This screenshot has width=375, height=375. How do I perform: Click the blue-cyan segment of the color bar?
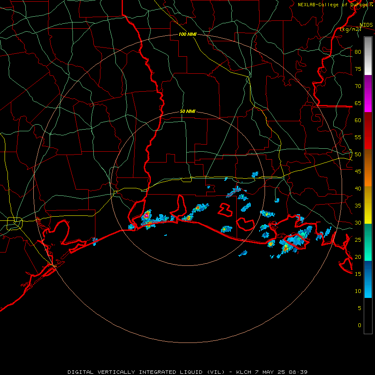pyautogui.click(x=368, y=279)
